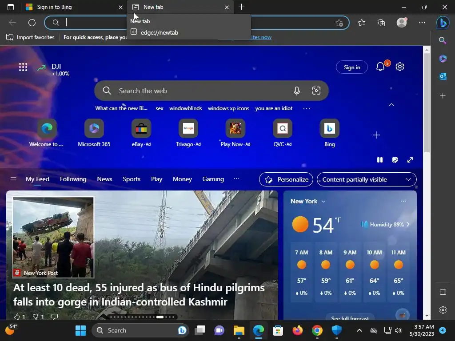Show more feed categories ellipsis
The height and width of the screenshot is (341, 455).
(x=236, y=179)
